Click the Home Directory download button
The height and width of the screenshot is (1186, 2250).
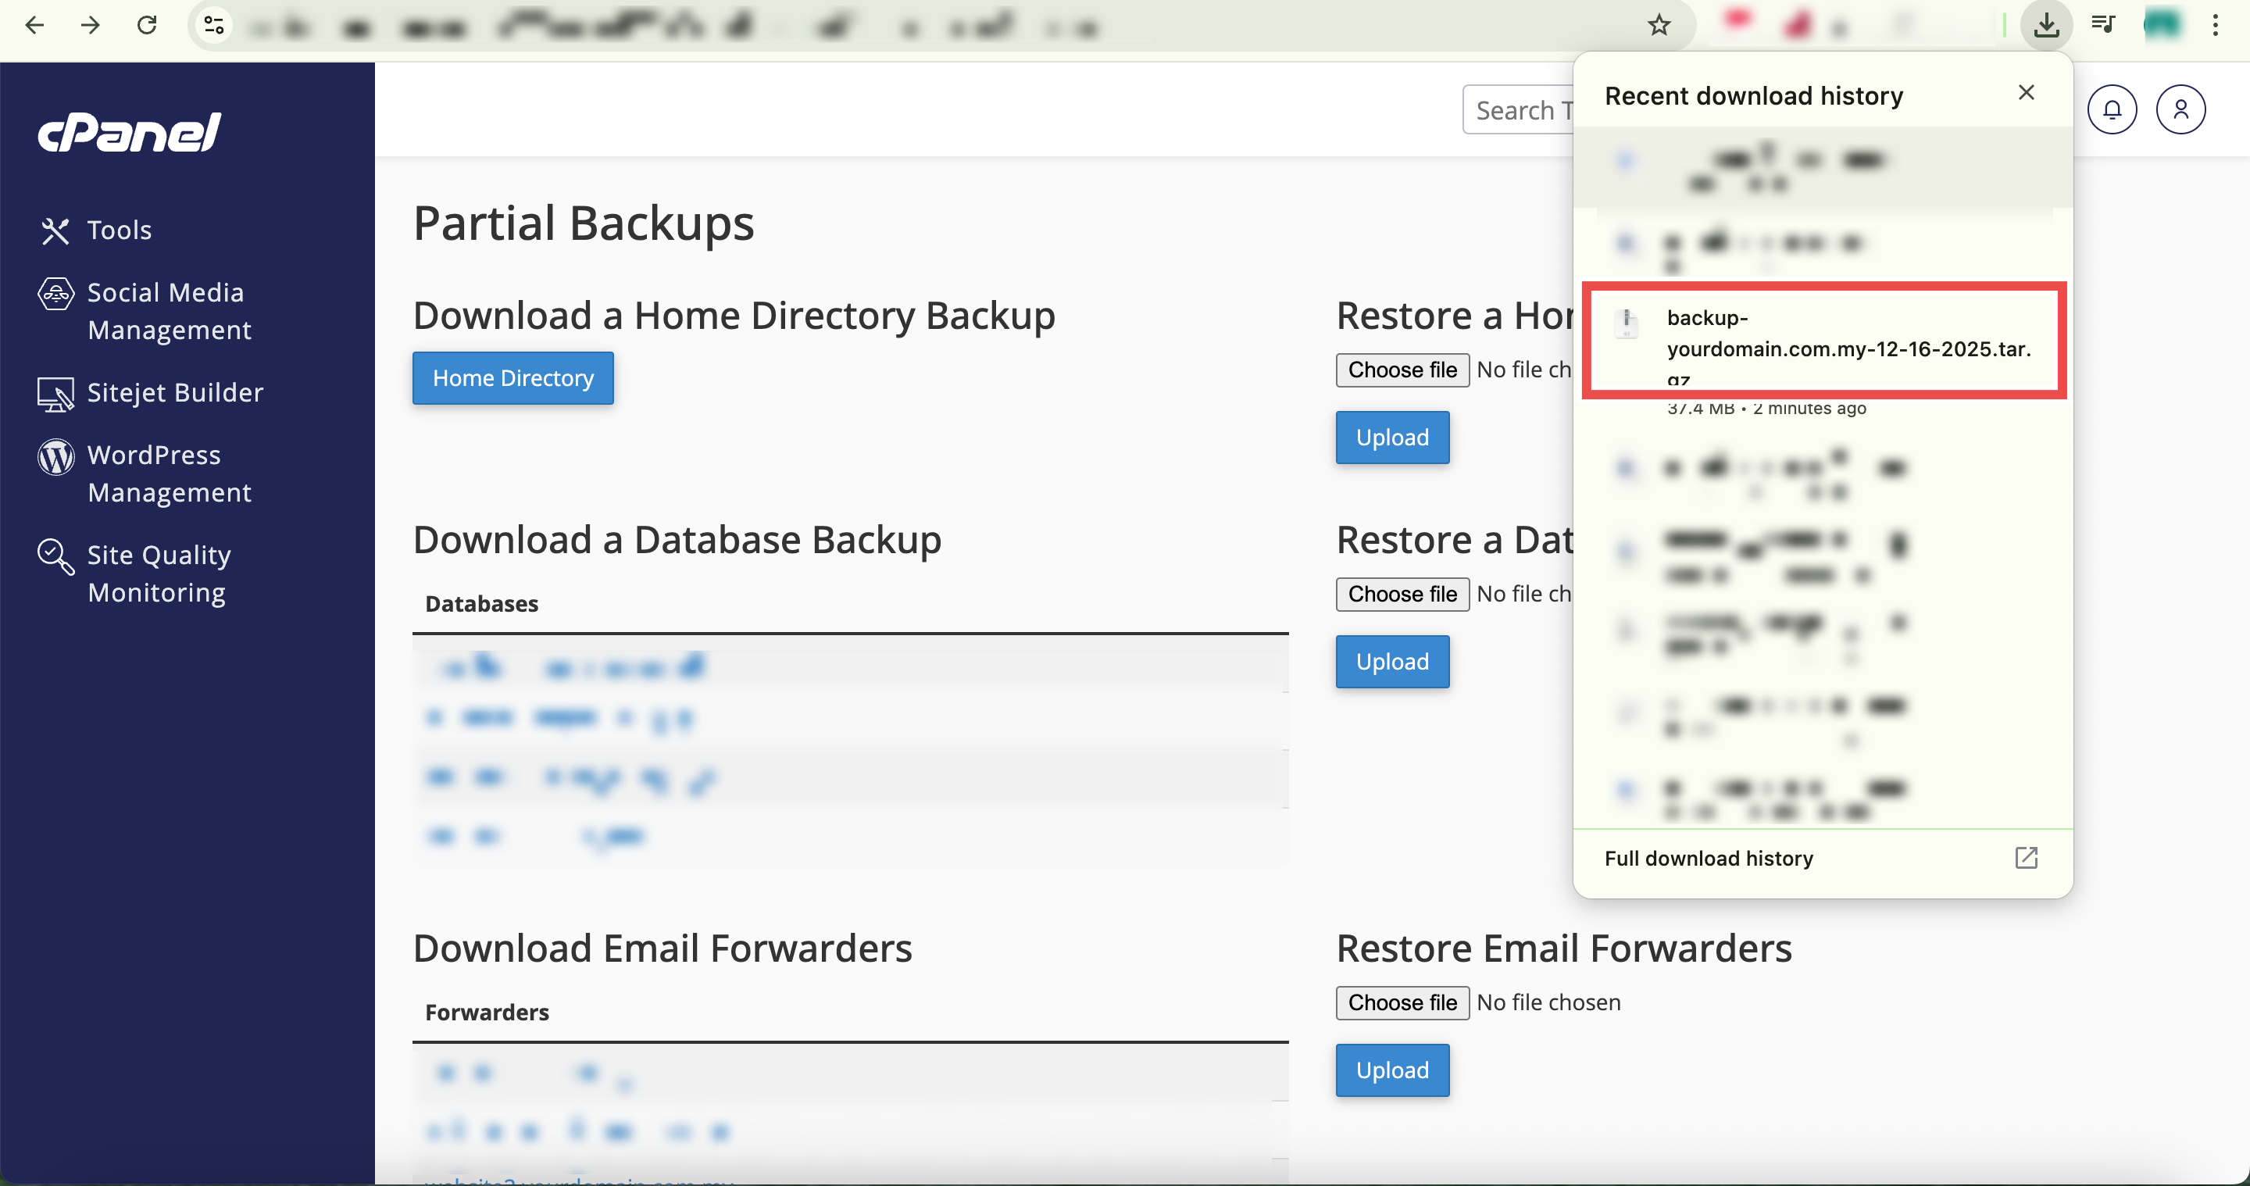pos(512,378)
